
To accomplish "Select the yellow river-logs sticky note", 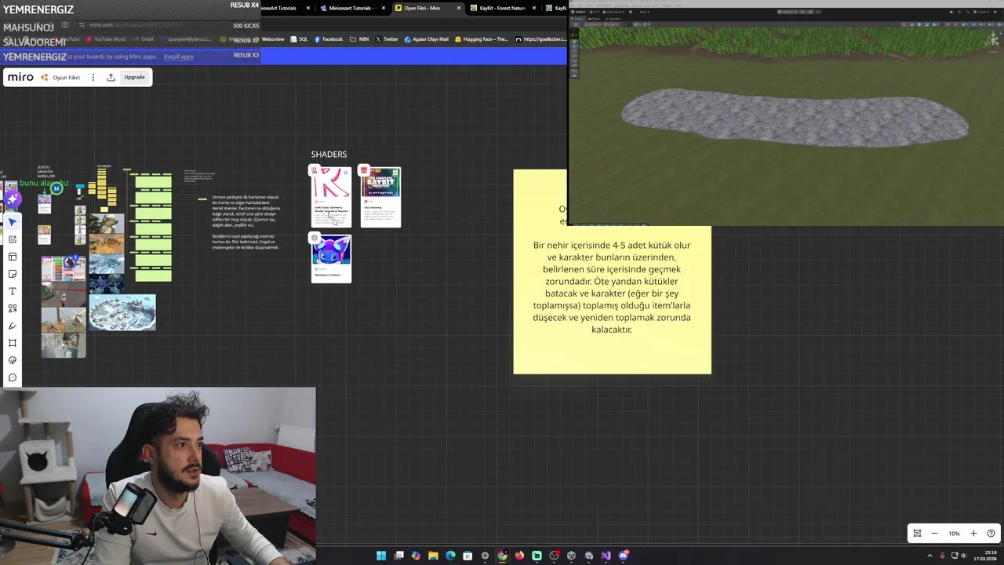I will point(612,298).
